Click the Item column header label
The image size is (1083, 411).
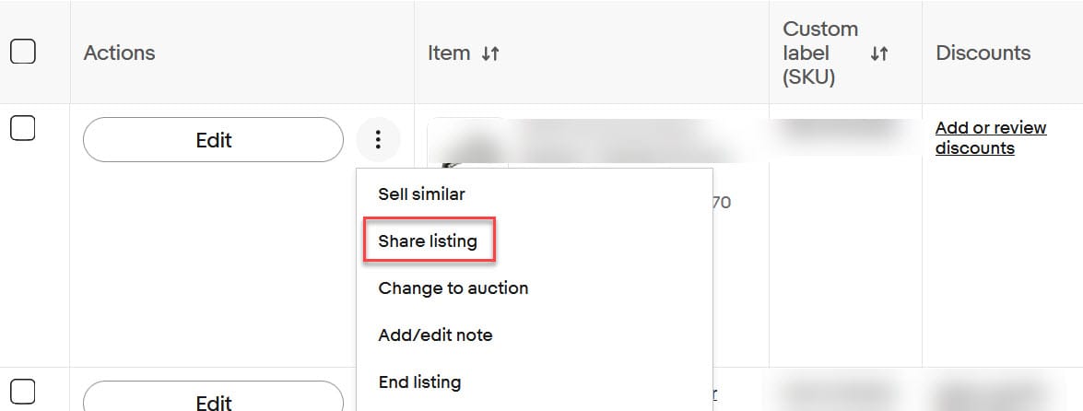(449, 53)
